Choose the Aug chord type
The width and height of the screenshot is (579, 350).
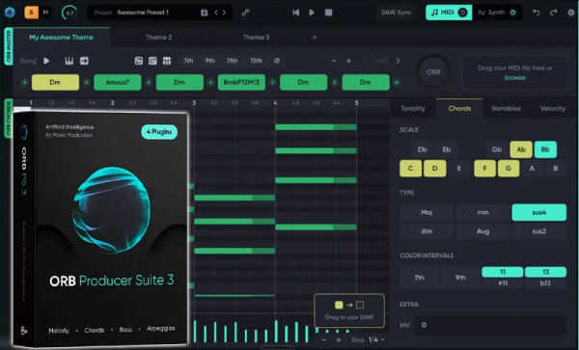482,231
